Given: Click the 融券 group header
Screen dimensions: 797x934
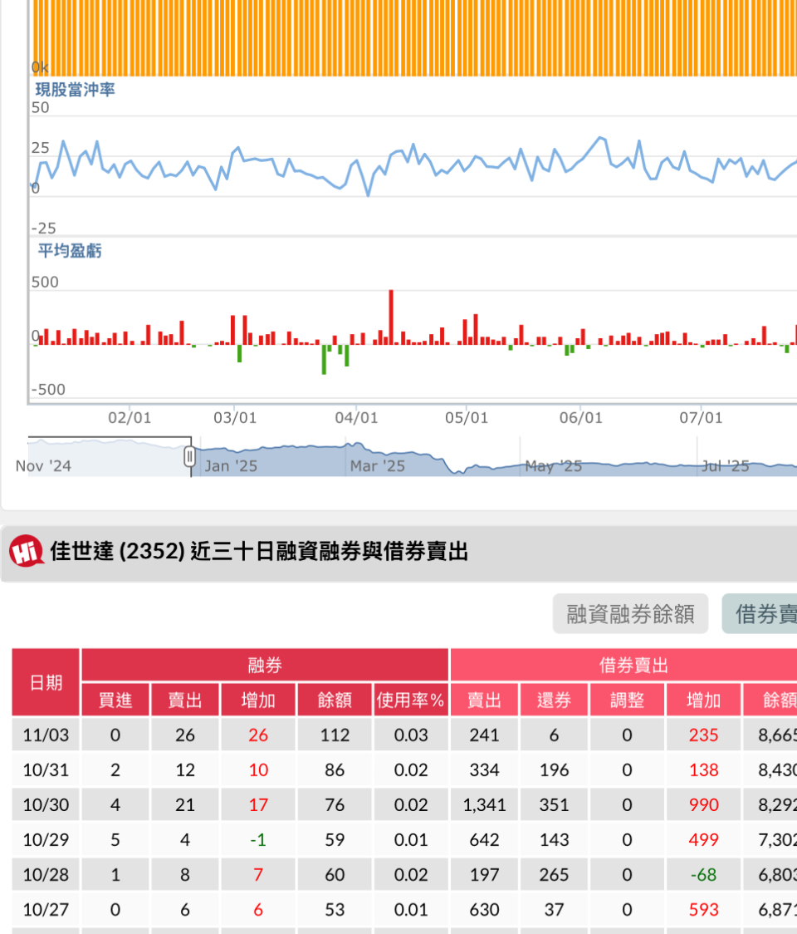Looking at the screenshot, I should click(x=265, y=665).
